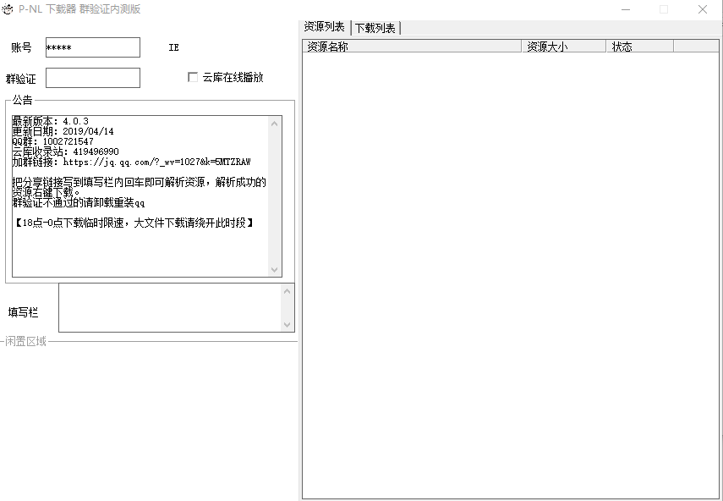Select the 资源列表 tab
The height and width of the screenshot is (501, 723).
click(325, 28)
